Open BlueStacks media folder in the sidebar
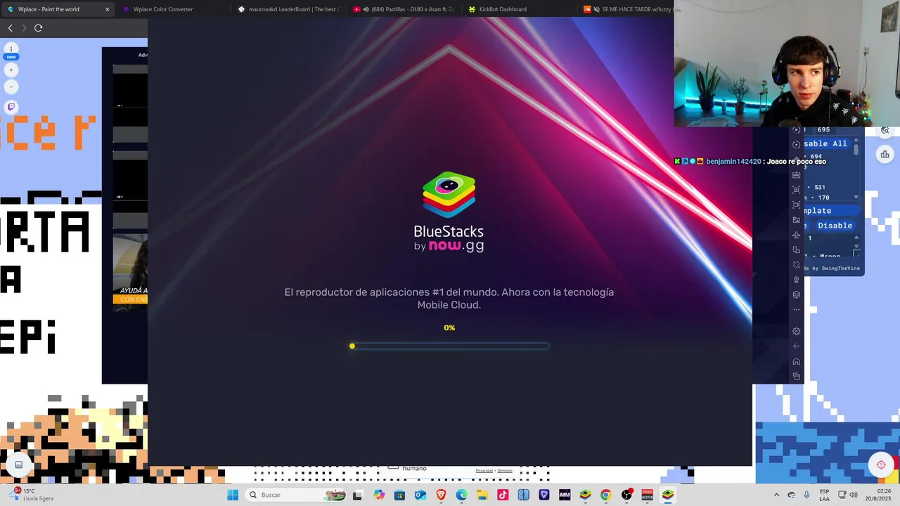Viewport: 900px width, 506px height. (x=796, y=220)
